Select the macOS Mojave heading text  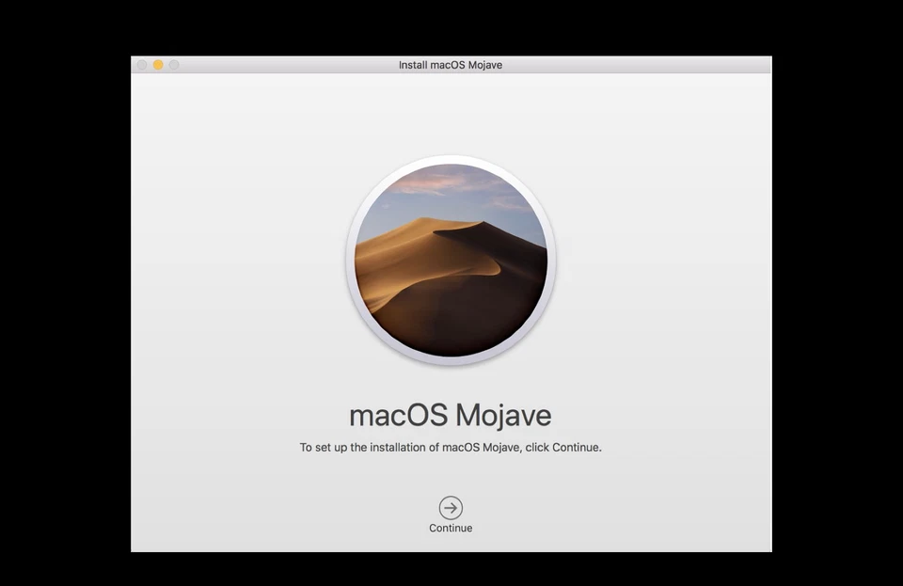pyautogui.click(x=451, y=415)
